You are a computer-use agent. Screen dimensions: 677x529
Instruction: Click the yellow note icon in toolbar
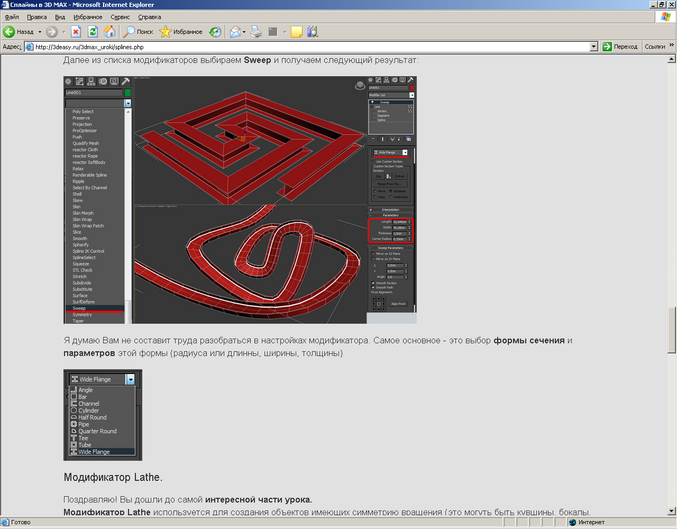[297, 32]
